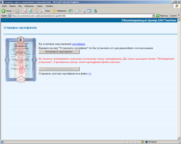This screenshot has width=181, height=144.
Task: Open the Справка menu
Action: coord(49,6)
